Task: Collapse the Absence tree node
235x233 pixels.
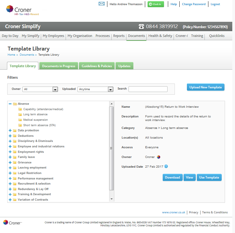Action: pyautogui.click(x=10, y=104)
